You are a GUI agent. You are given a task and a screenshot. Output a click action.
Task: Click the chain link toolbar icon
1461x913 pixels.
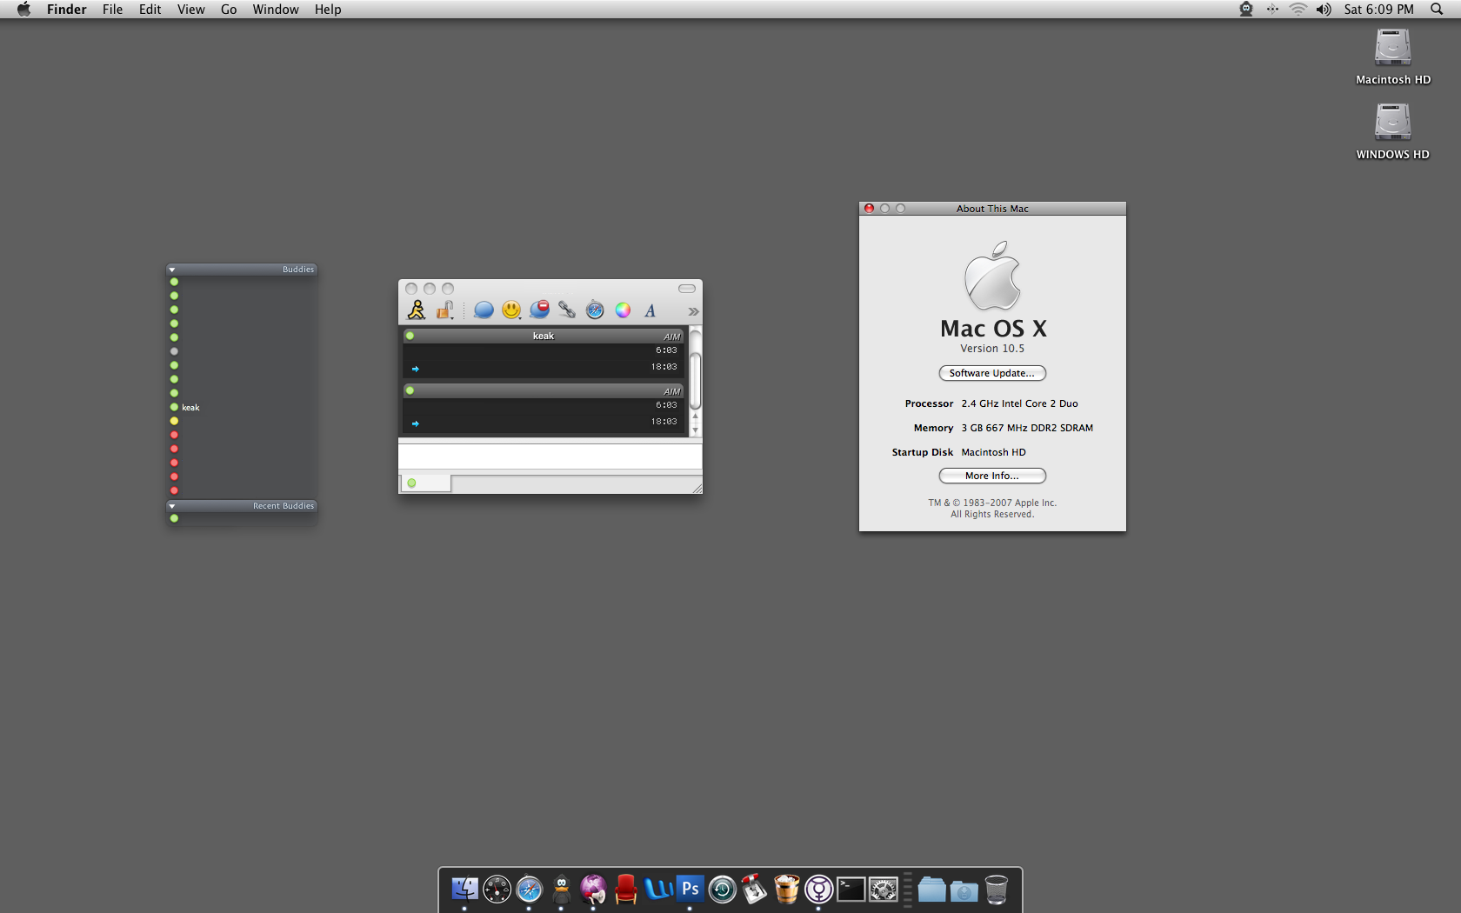pyautogui.click(x=567, y=310)
